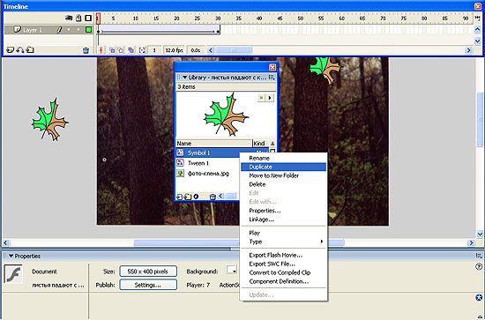The height and width of the screenshot is (320, 485).
Task: Click the leaf preview in the Library
Action: click(x=226, y=115)
